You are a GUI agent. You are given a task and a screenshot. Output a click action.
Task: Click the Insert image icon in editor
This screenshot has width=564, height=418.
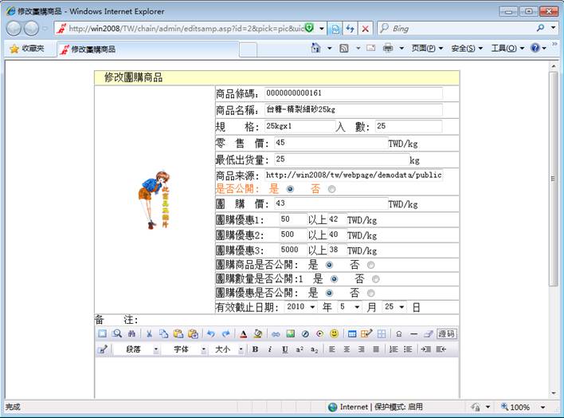(x=291, y=333)
